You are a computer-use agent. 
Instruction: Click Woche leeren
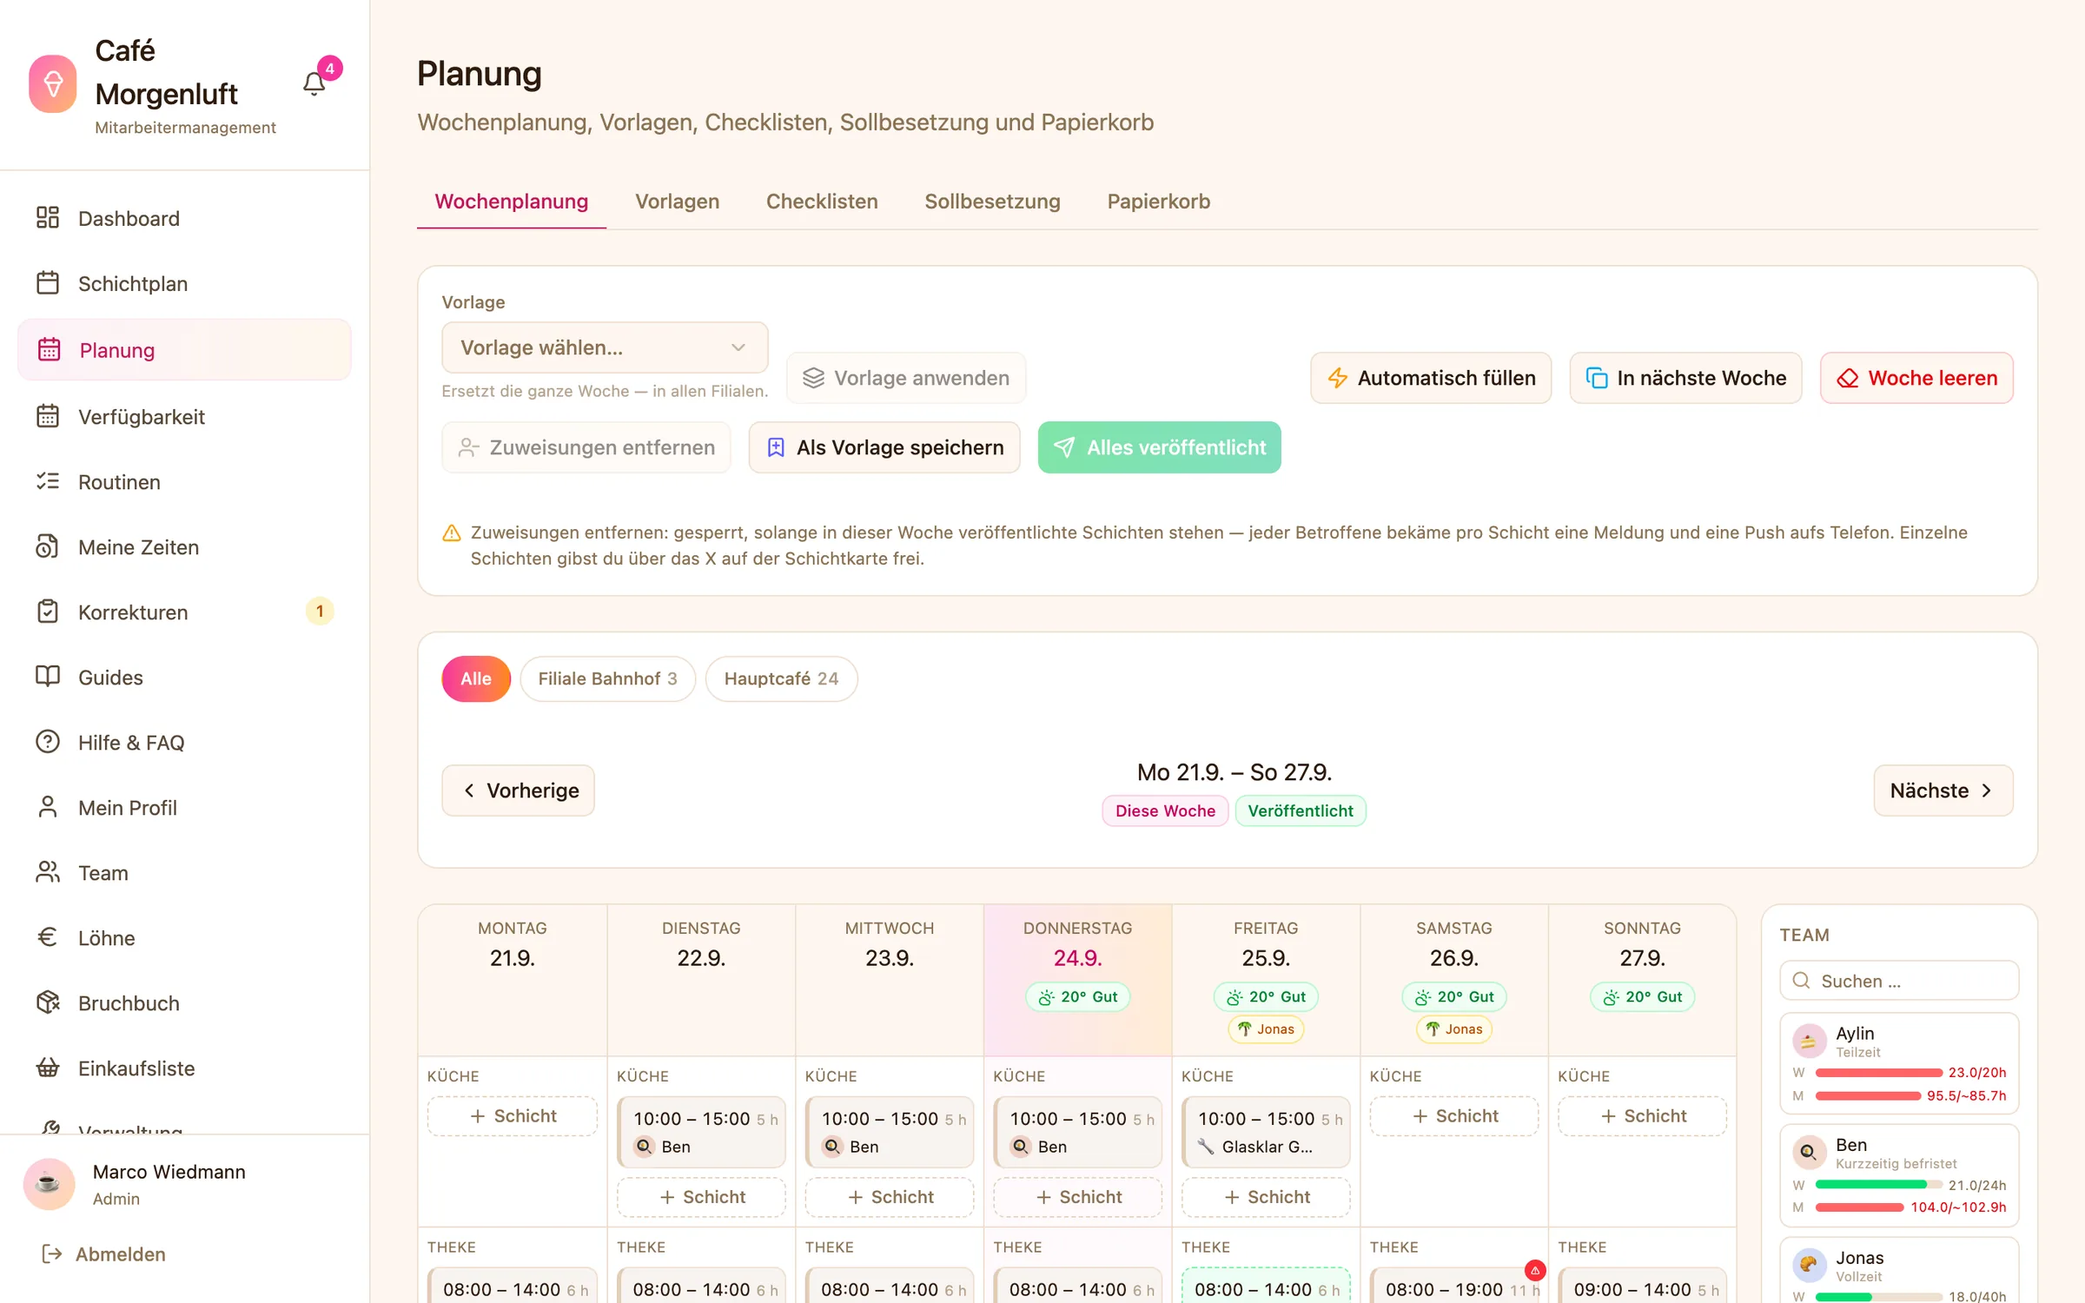[x=1916, y=378]
